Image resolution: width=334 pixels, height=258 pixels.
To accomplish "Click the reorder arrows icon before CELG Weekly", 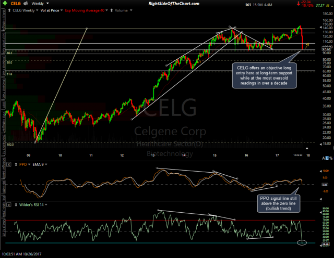I will 9,10.
